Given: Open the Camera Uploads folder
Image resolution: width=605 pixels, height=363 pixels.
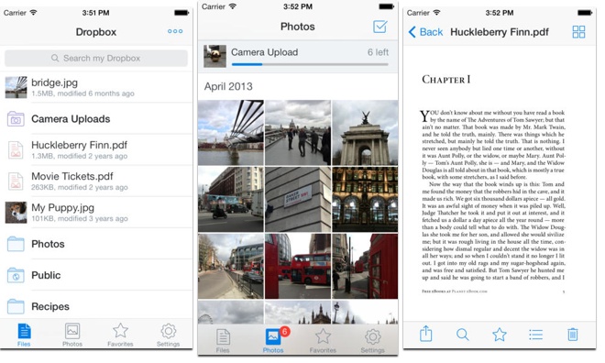Looking at the screenshot, I should (x=96, y=119).
